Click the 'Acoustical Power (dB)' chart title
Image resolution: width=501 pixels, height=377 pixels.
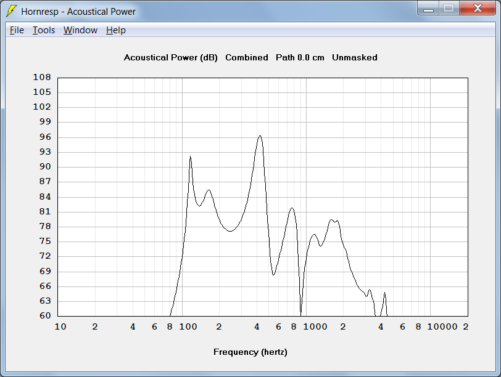coord(171,57)
